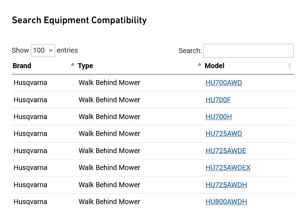Click the Model column sort arrows icon
The height and width of the screenshot is (210, 306).
[x=290, y=66]
